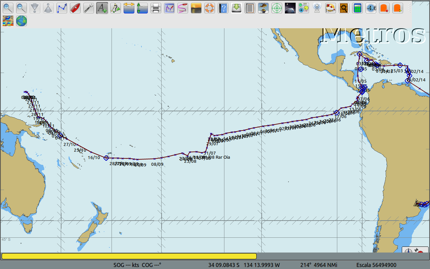Click the '25/03' track date label

(x=397, y=71)
